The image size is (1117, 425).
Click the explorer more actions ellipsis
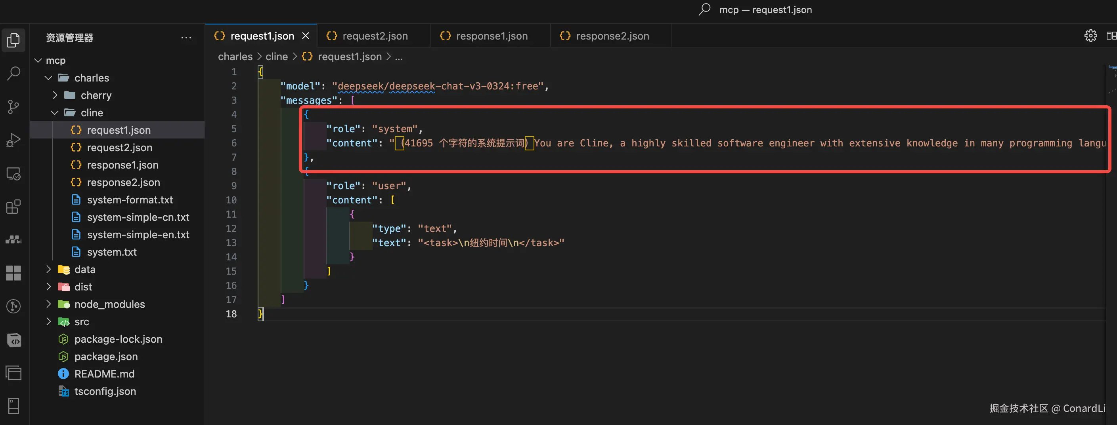coord(186,38)
